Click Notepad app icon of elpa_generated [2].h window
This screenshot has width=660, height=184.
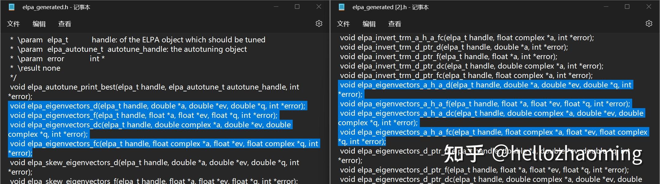coord(342,7)
